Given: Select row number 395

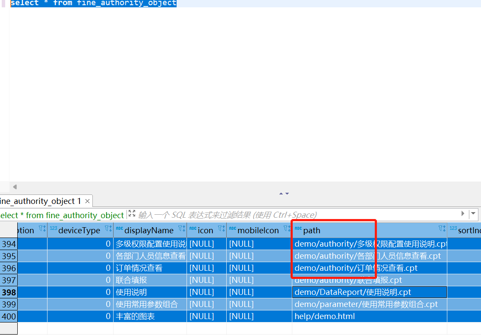Looking at the screenshot, I should (9, 256).
